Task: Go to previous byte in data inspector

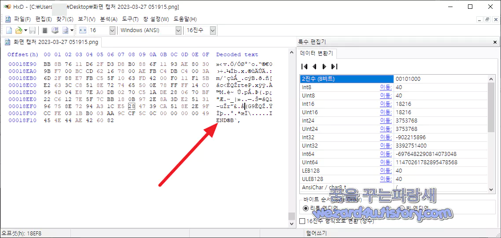Action: click(x=314, y=67)
